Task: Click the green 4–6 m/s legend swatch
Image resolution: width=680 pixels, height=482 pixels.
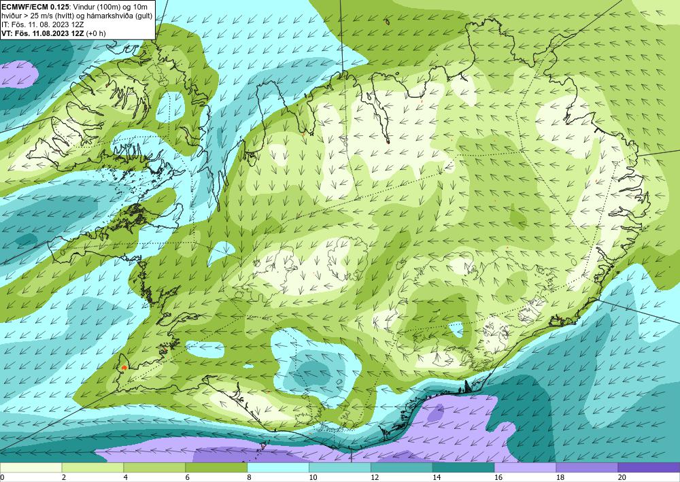Action: [x=154, y=468]
